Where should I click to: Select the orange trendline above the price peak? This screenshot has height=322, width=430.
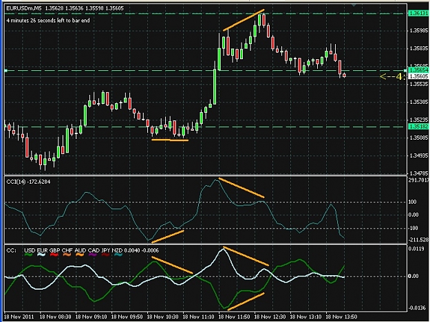[x=244, y=20]
